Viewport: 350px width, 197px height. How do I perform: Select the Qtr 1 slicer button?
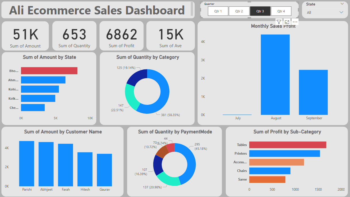click(x=218, y=11)
